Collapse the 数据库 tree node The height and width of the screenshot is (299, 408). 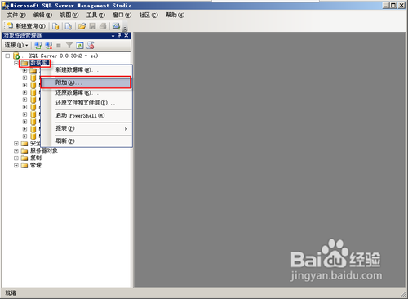tap(16, 63)
